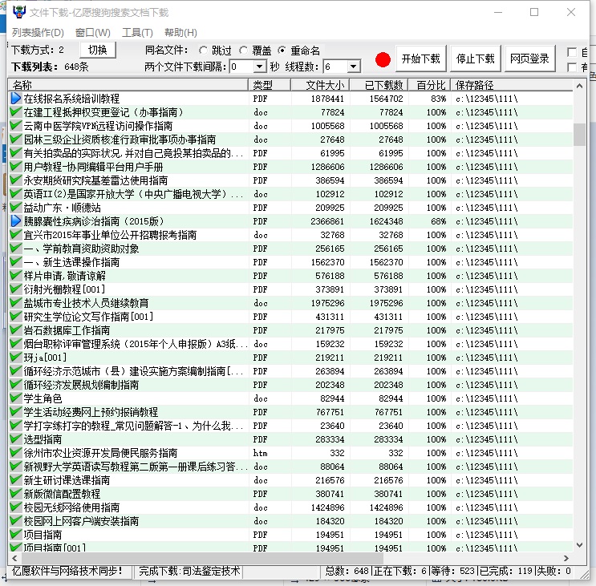Click green check icon of 用户教程-协同编辑平台用户手册
The height and width of the screenshot is (586, 596).
click(16, 167)
